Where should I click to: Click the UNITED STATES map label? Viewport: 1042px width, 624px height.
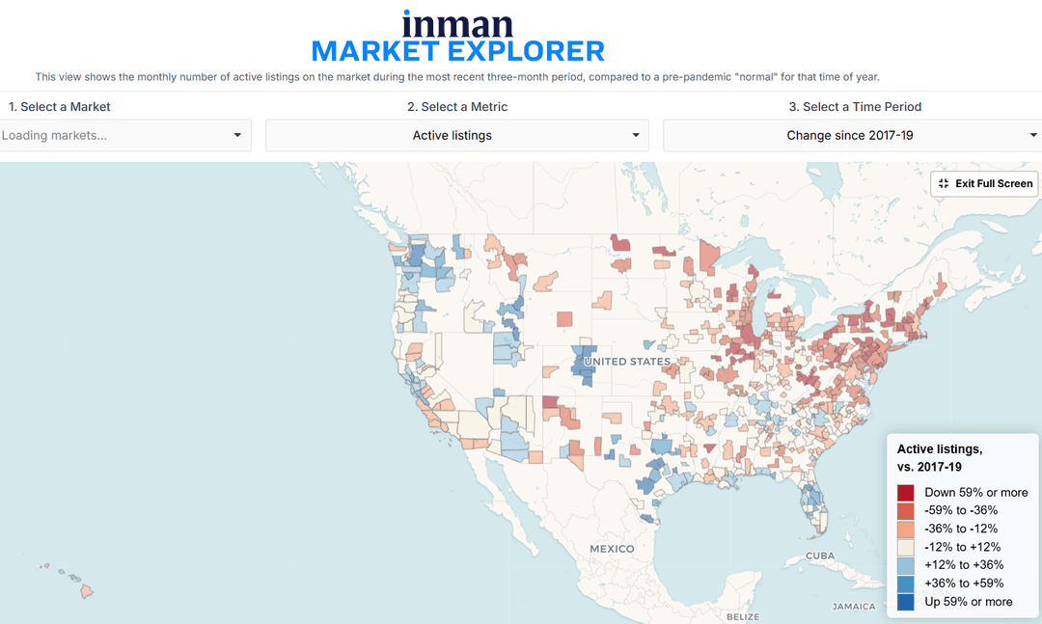(627, 362)
